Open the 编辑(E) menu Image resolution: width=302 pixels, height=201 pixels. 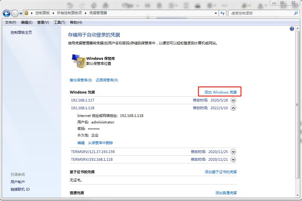click(27, 22)
